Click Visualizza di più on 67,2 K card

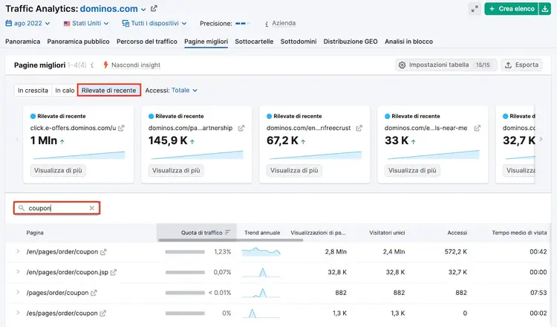(x=294, y=171)
